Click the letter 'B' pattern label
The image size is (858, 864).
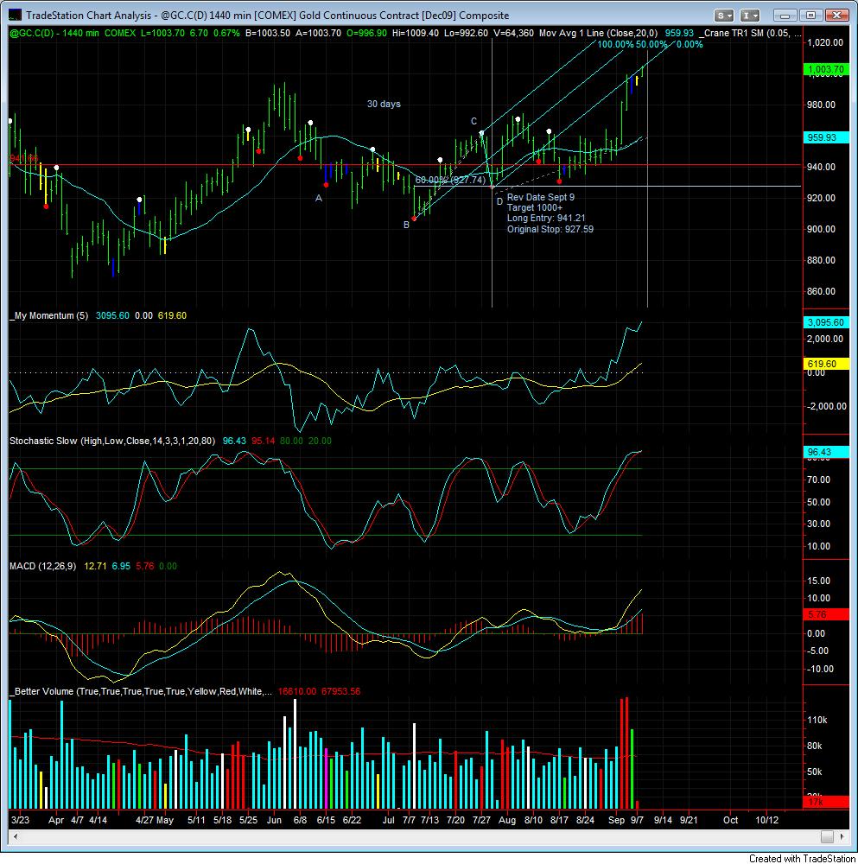407,225
